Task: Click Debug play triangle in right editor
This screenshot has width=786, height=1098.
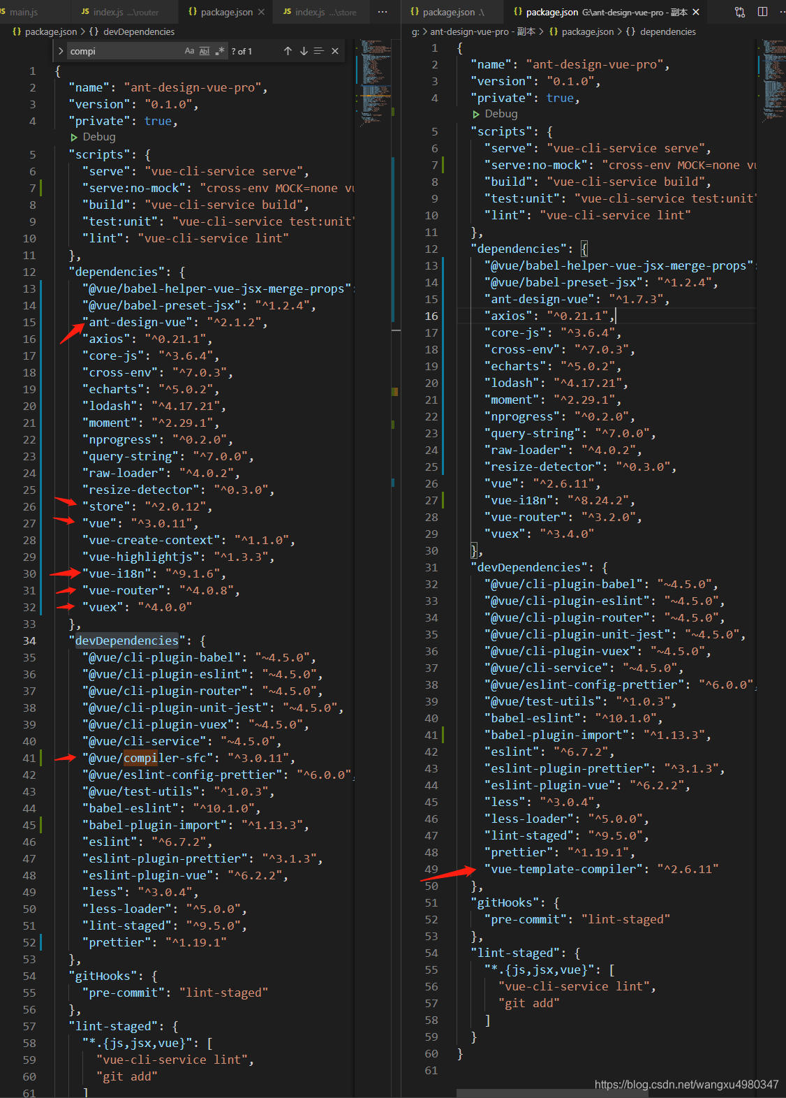Action: [476, 115]
